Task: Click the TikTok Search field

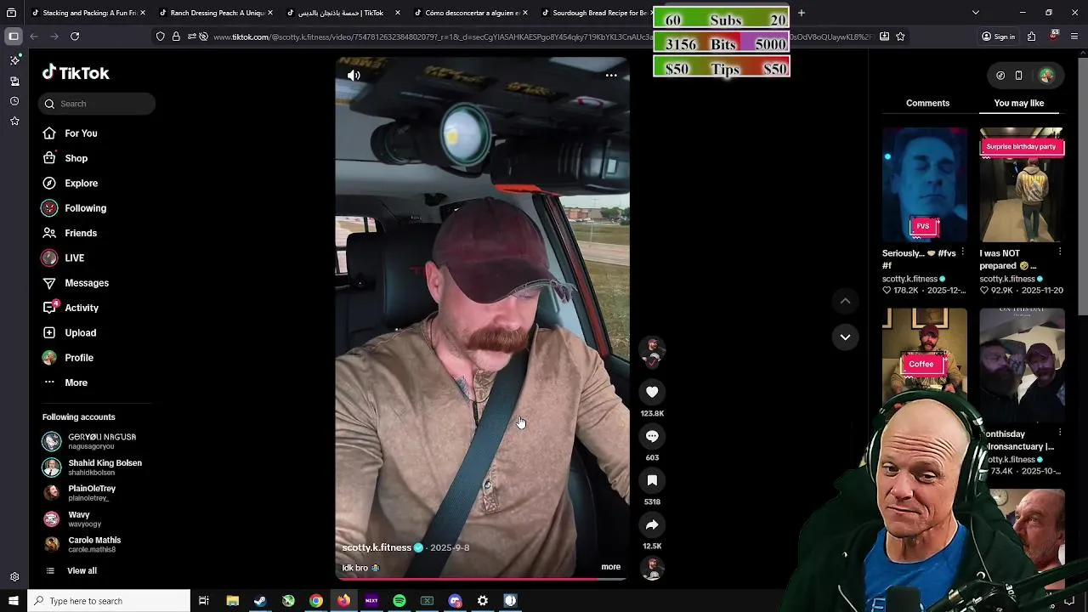Action: point(96,104)
